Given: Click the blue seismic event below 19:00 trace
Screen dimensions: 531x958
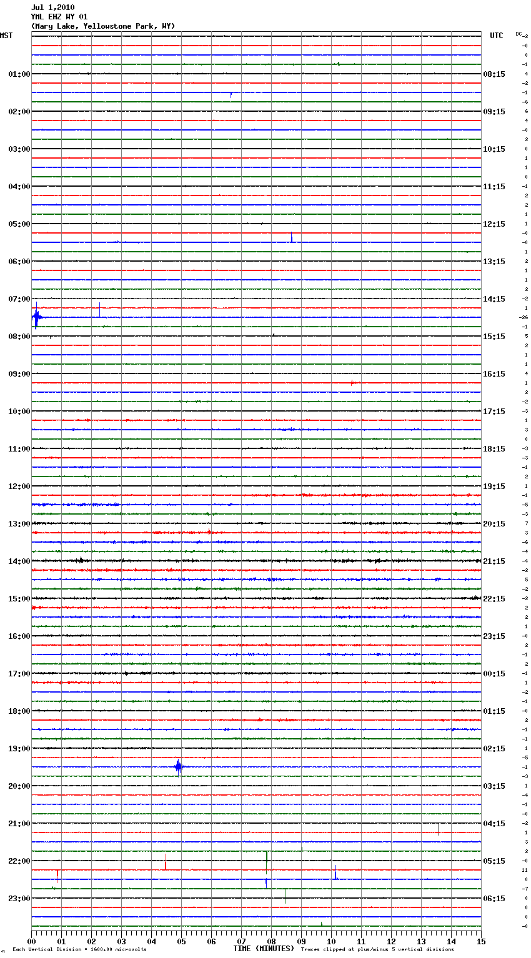Looking at the screenshot, I should point(179,767).
